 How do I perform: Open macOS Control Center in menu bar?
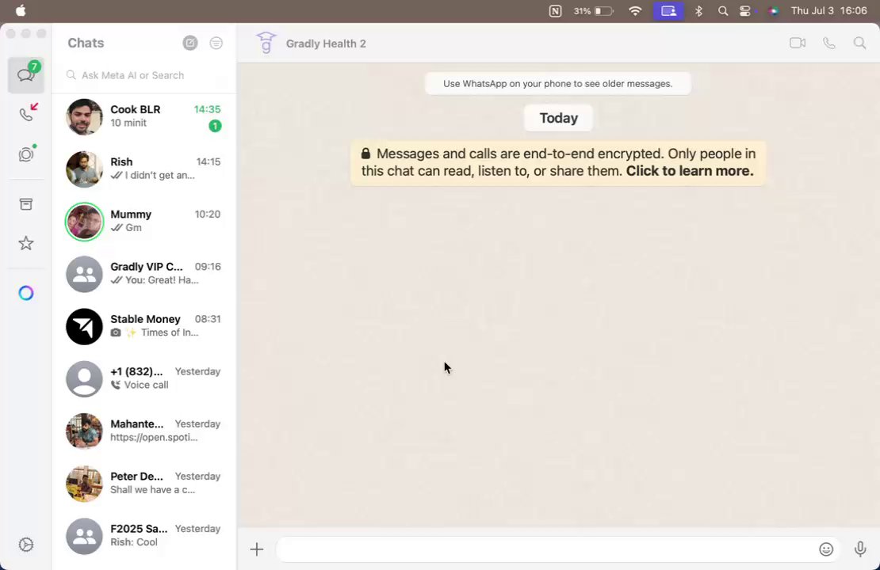click(745, 10)
